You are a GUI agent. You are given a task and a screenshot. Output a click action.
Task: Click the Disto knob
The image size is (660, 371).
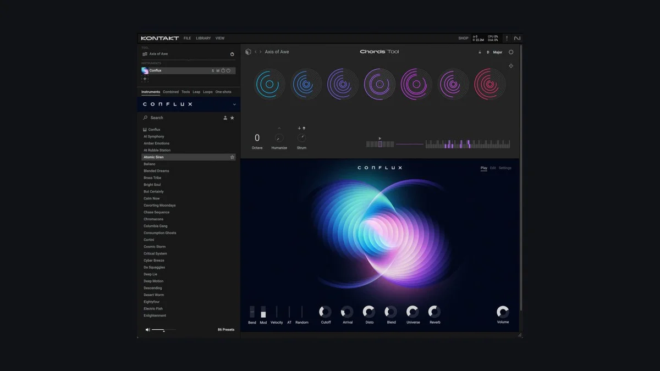click(369, 312)
